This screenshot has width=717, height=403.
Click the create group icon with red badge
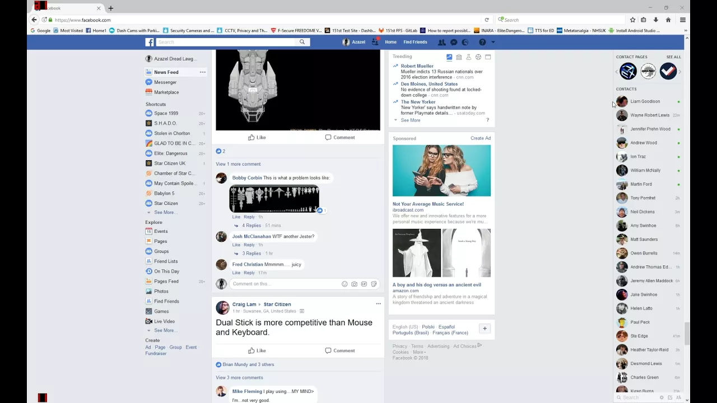point(375,41)
